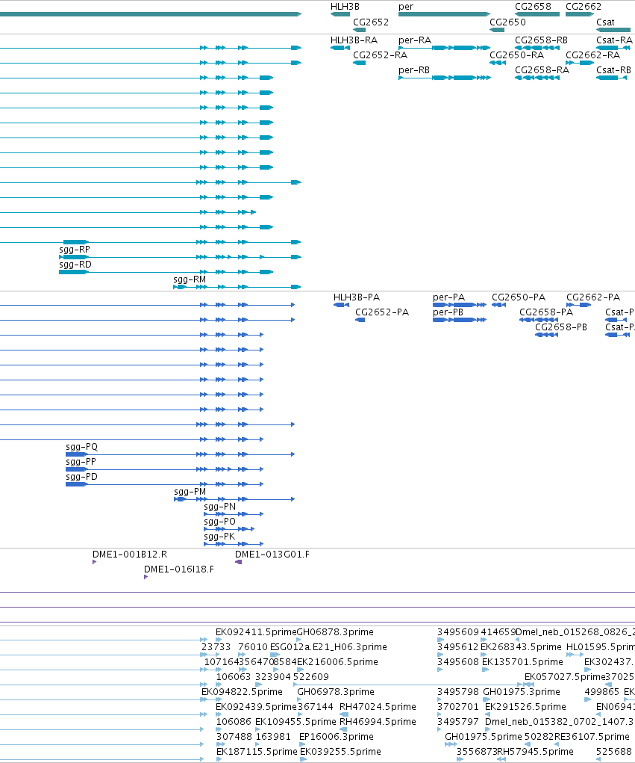Select the EK135701.5prime EST label

click(x=522, y=663)
